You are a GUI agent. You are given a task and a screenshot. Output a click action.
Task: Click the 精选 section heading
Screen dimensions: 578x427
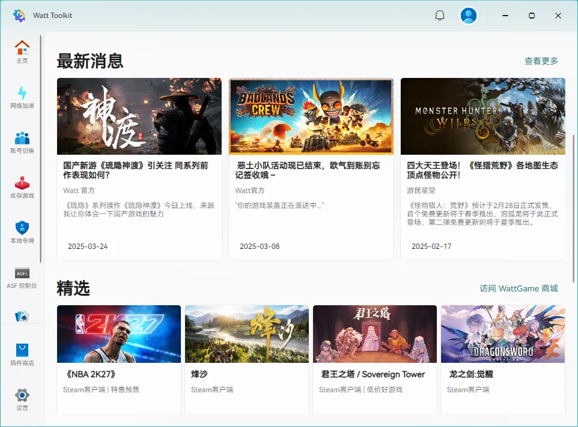click(73, 288)
